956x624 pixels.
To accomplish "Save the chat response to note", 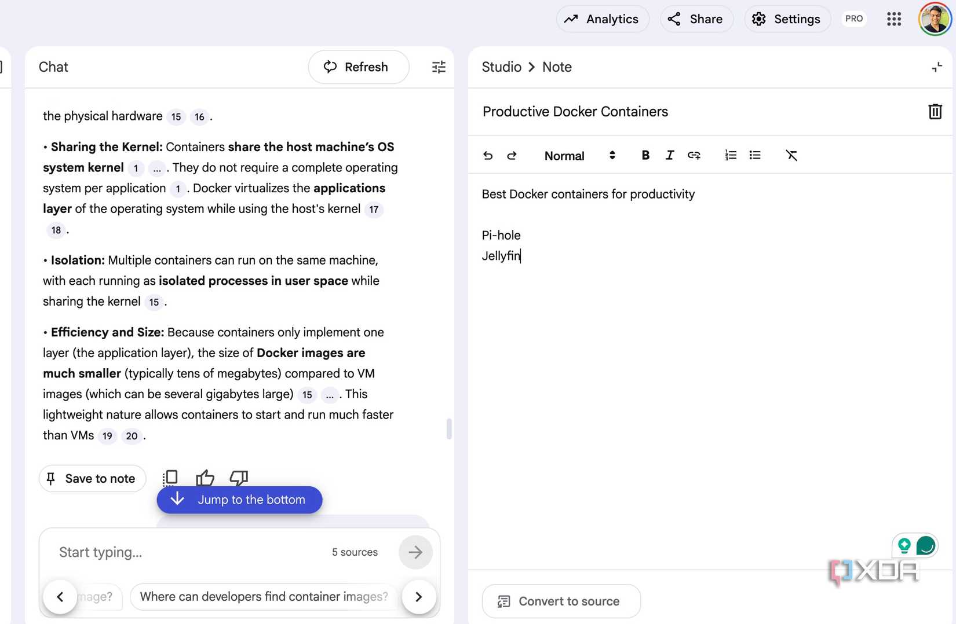I will (93, 479).
